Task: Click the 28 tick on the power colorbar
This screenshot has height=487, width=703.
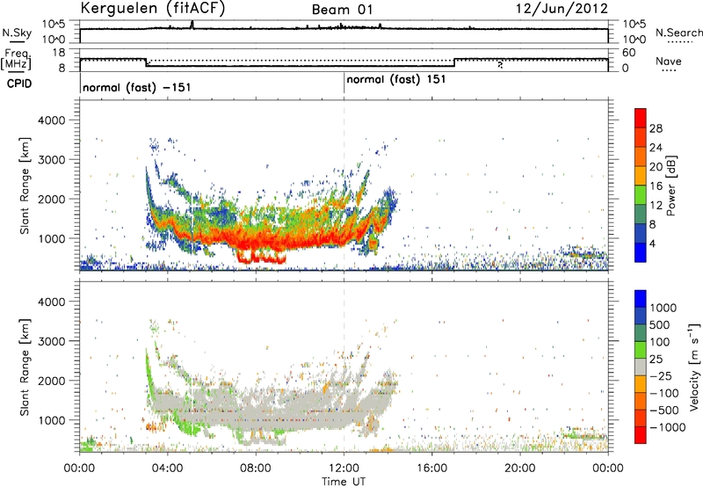Action: click(x=656, y=128)
